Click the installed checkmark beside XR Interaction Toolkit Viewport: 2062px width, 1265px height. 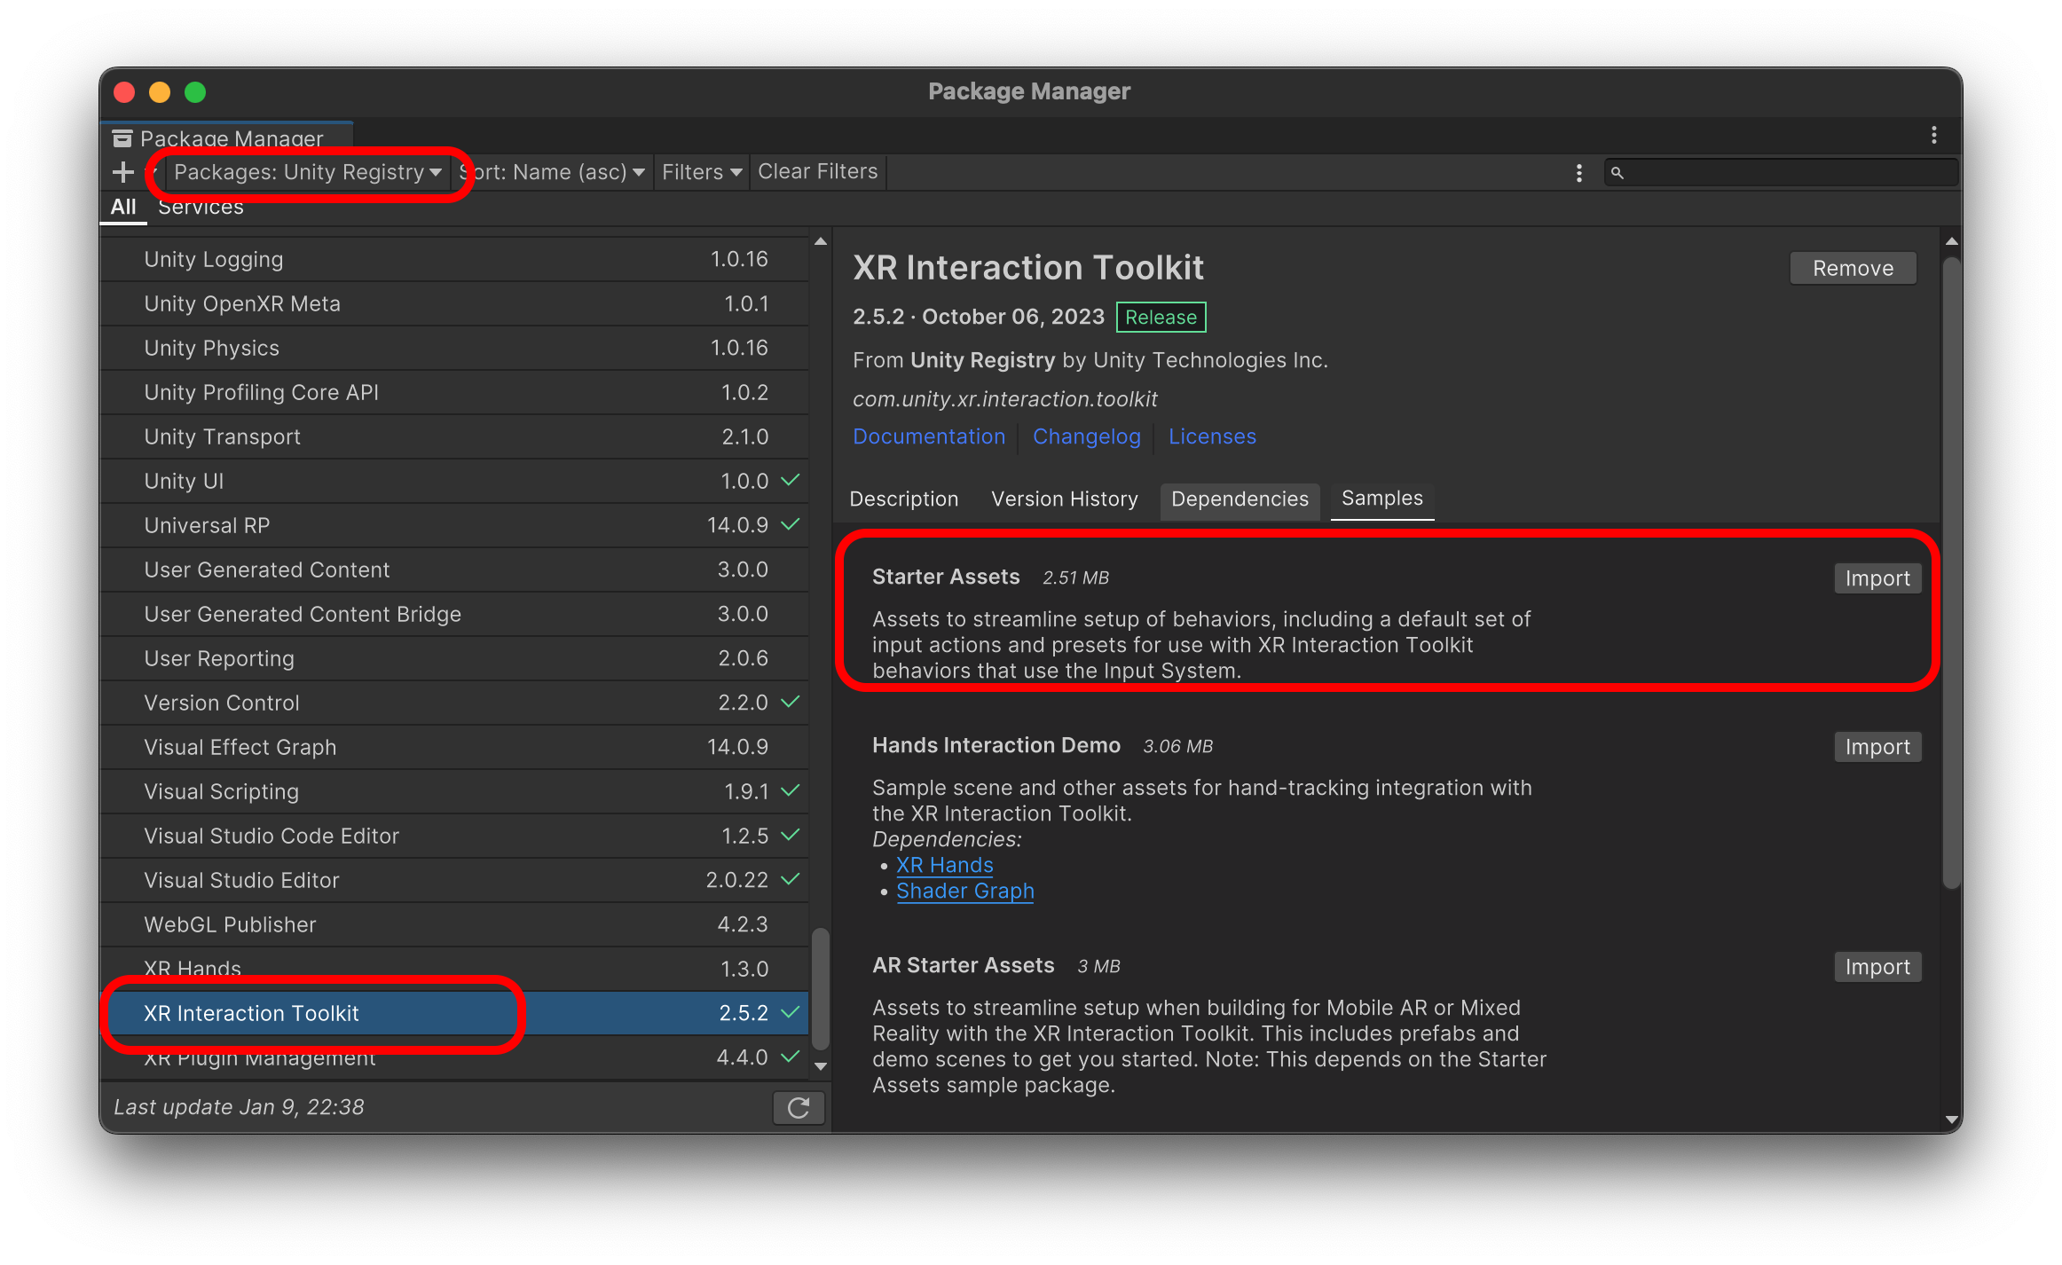point(790,1012)
